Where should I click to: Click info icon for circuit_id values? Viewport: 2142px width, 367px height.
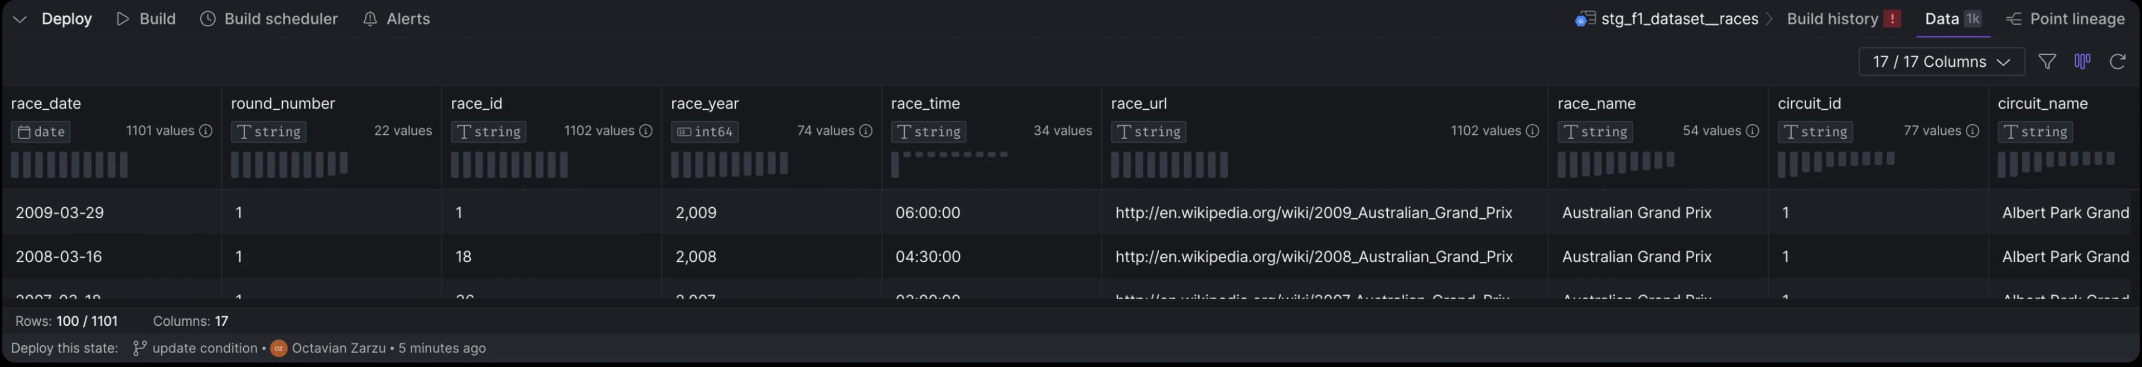point(1971,131)
